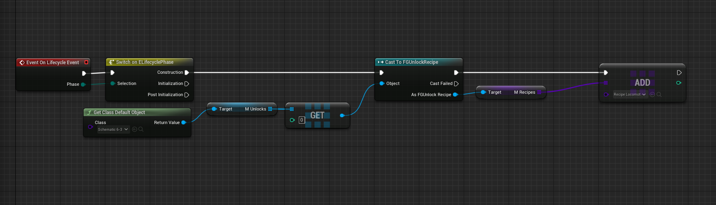Click the Selection input pin
This screenshot has width=716, height=205.
pyautogui.click(x=113, y=83)
